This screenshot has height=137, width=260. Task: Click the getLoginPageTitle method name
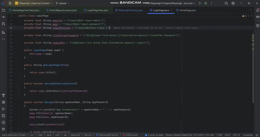click(55, 65)
